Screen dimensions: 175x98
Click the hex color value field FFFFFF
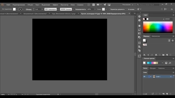pyautogui.click(x=168, y=19)
